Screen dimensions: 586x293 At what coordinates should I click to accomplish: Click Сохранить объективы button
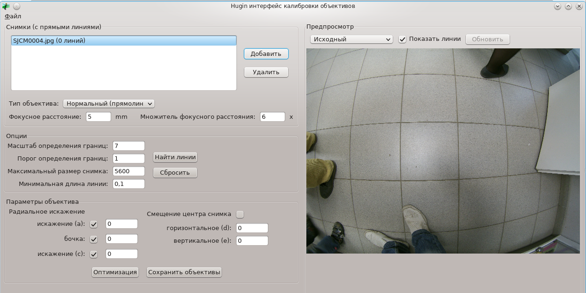point(184,272)
